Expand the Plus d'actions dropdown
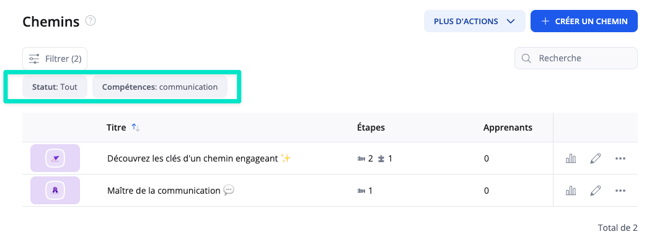Image resolution: width=657 pixels, height=242 pixels. [474, 21]
